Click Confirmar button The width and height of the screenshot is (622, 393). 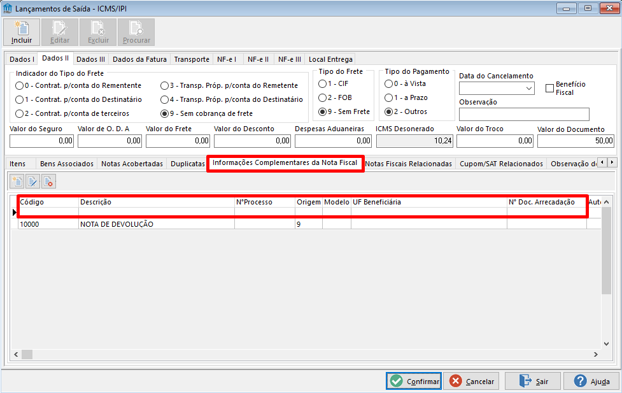click(x=414, y=381)
